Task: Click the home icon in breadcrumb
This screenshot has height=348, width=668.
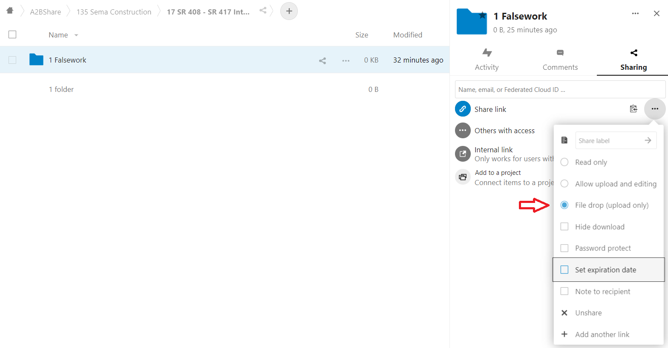Action: (x=10, y=11)
